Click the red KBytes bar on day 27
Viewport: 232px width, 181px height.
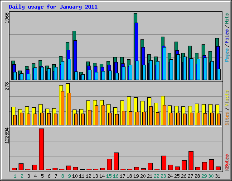(191, 161)
